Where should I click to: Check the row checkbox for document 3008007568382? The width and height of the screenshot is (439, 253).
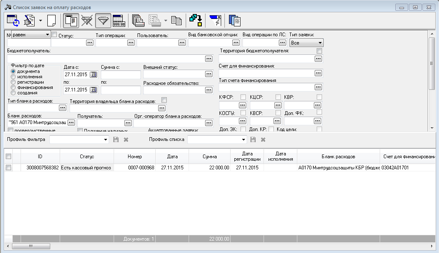(8, 168)
